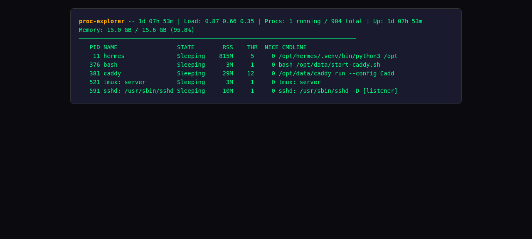Screen dimensions: 532x239
Task: Click the 10M RSS value for sshd
Action: pyautogui.click(x=228, y=91)
